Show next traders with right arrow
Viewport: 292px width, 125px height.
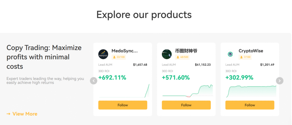click(x=280, y=81)
